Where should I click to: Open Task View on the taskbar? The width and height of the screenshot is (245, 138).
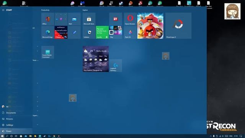pyautogui.click(x=16, y=136)
